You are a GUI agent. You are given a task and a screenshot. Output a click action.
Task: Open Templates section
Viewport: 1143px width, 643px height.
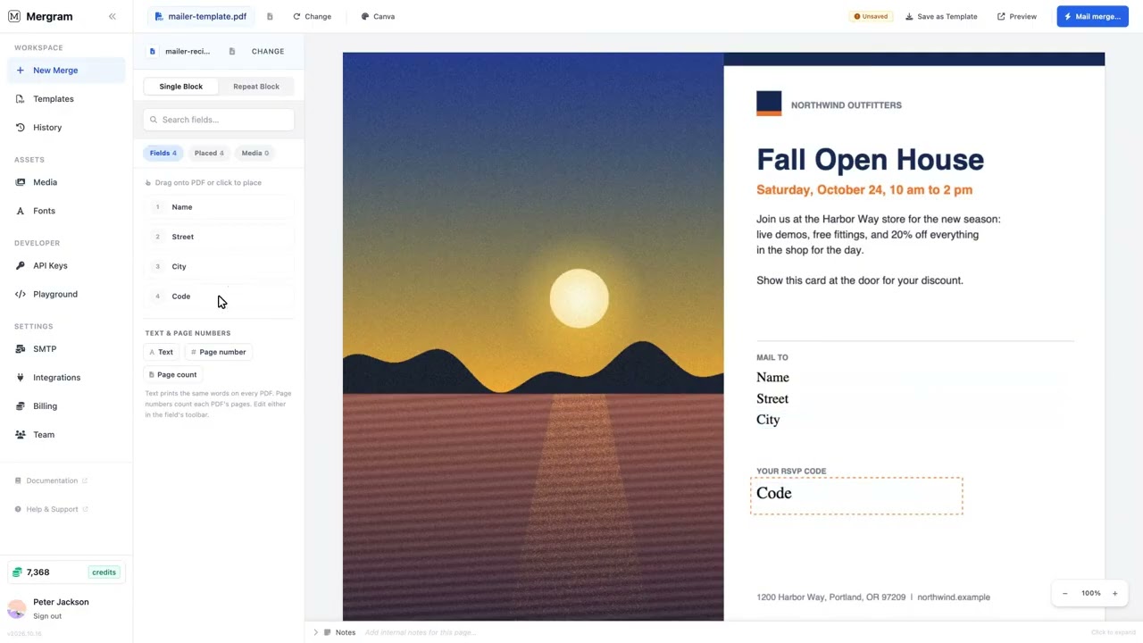point(66,99)
